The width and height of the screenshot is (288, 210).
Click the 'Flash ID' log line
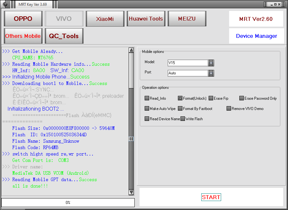(x=49, y=135)
